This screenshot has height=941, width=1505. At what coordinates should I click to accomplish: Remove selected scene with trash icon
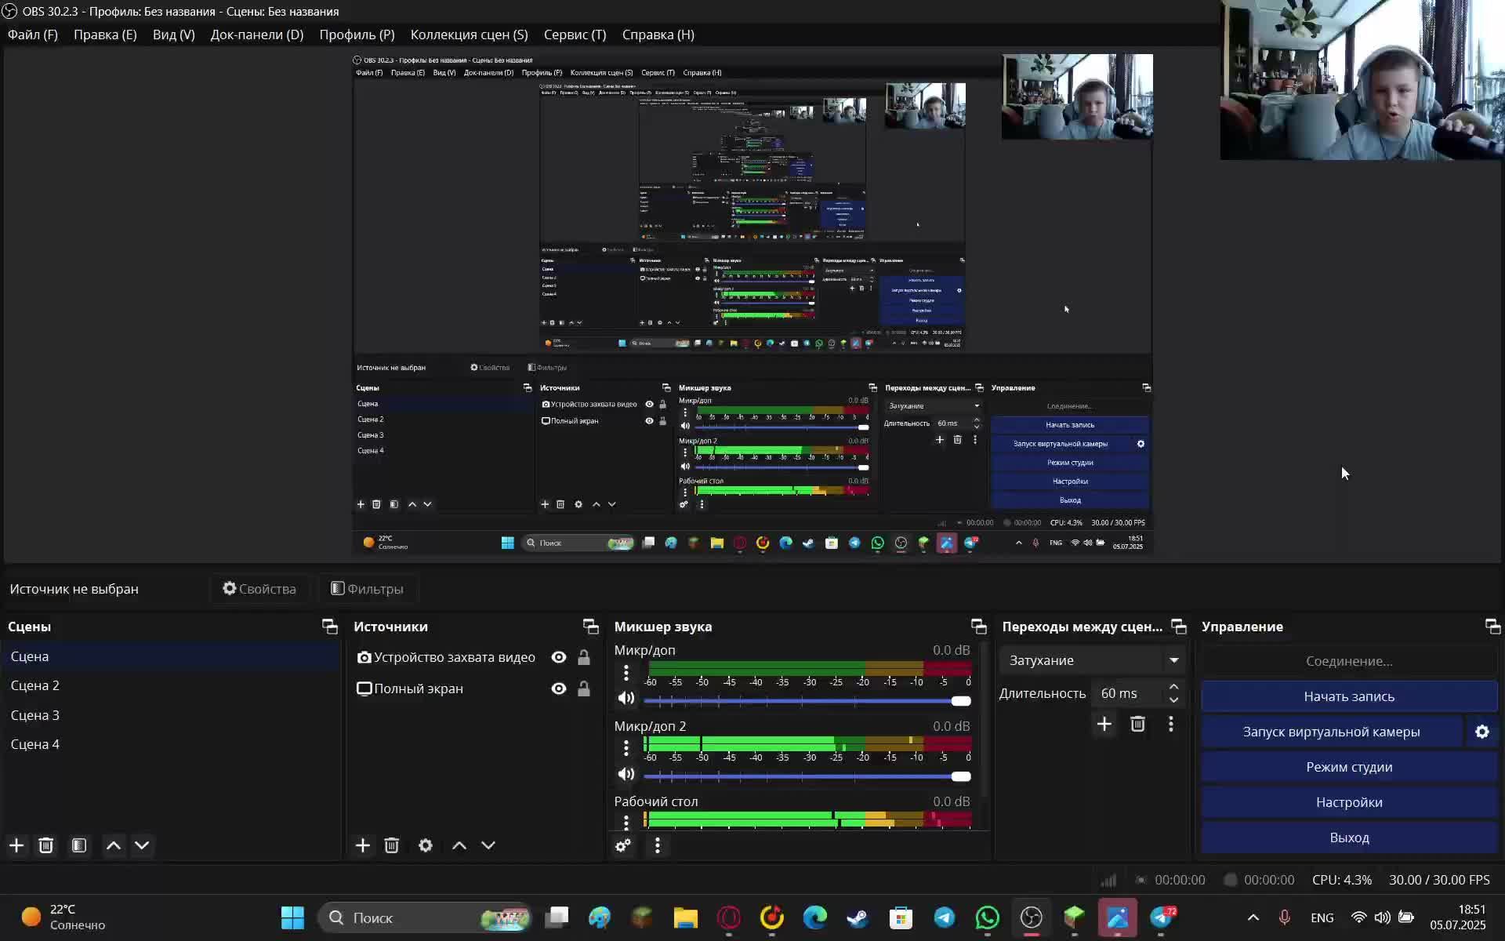coord(46,845)
